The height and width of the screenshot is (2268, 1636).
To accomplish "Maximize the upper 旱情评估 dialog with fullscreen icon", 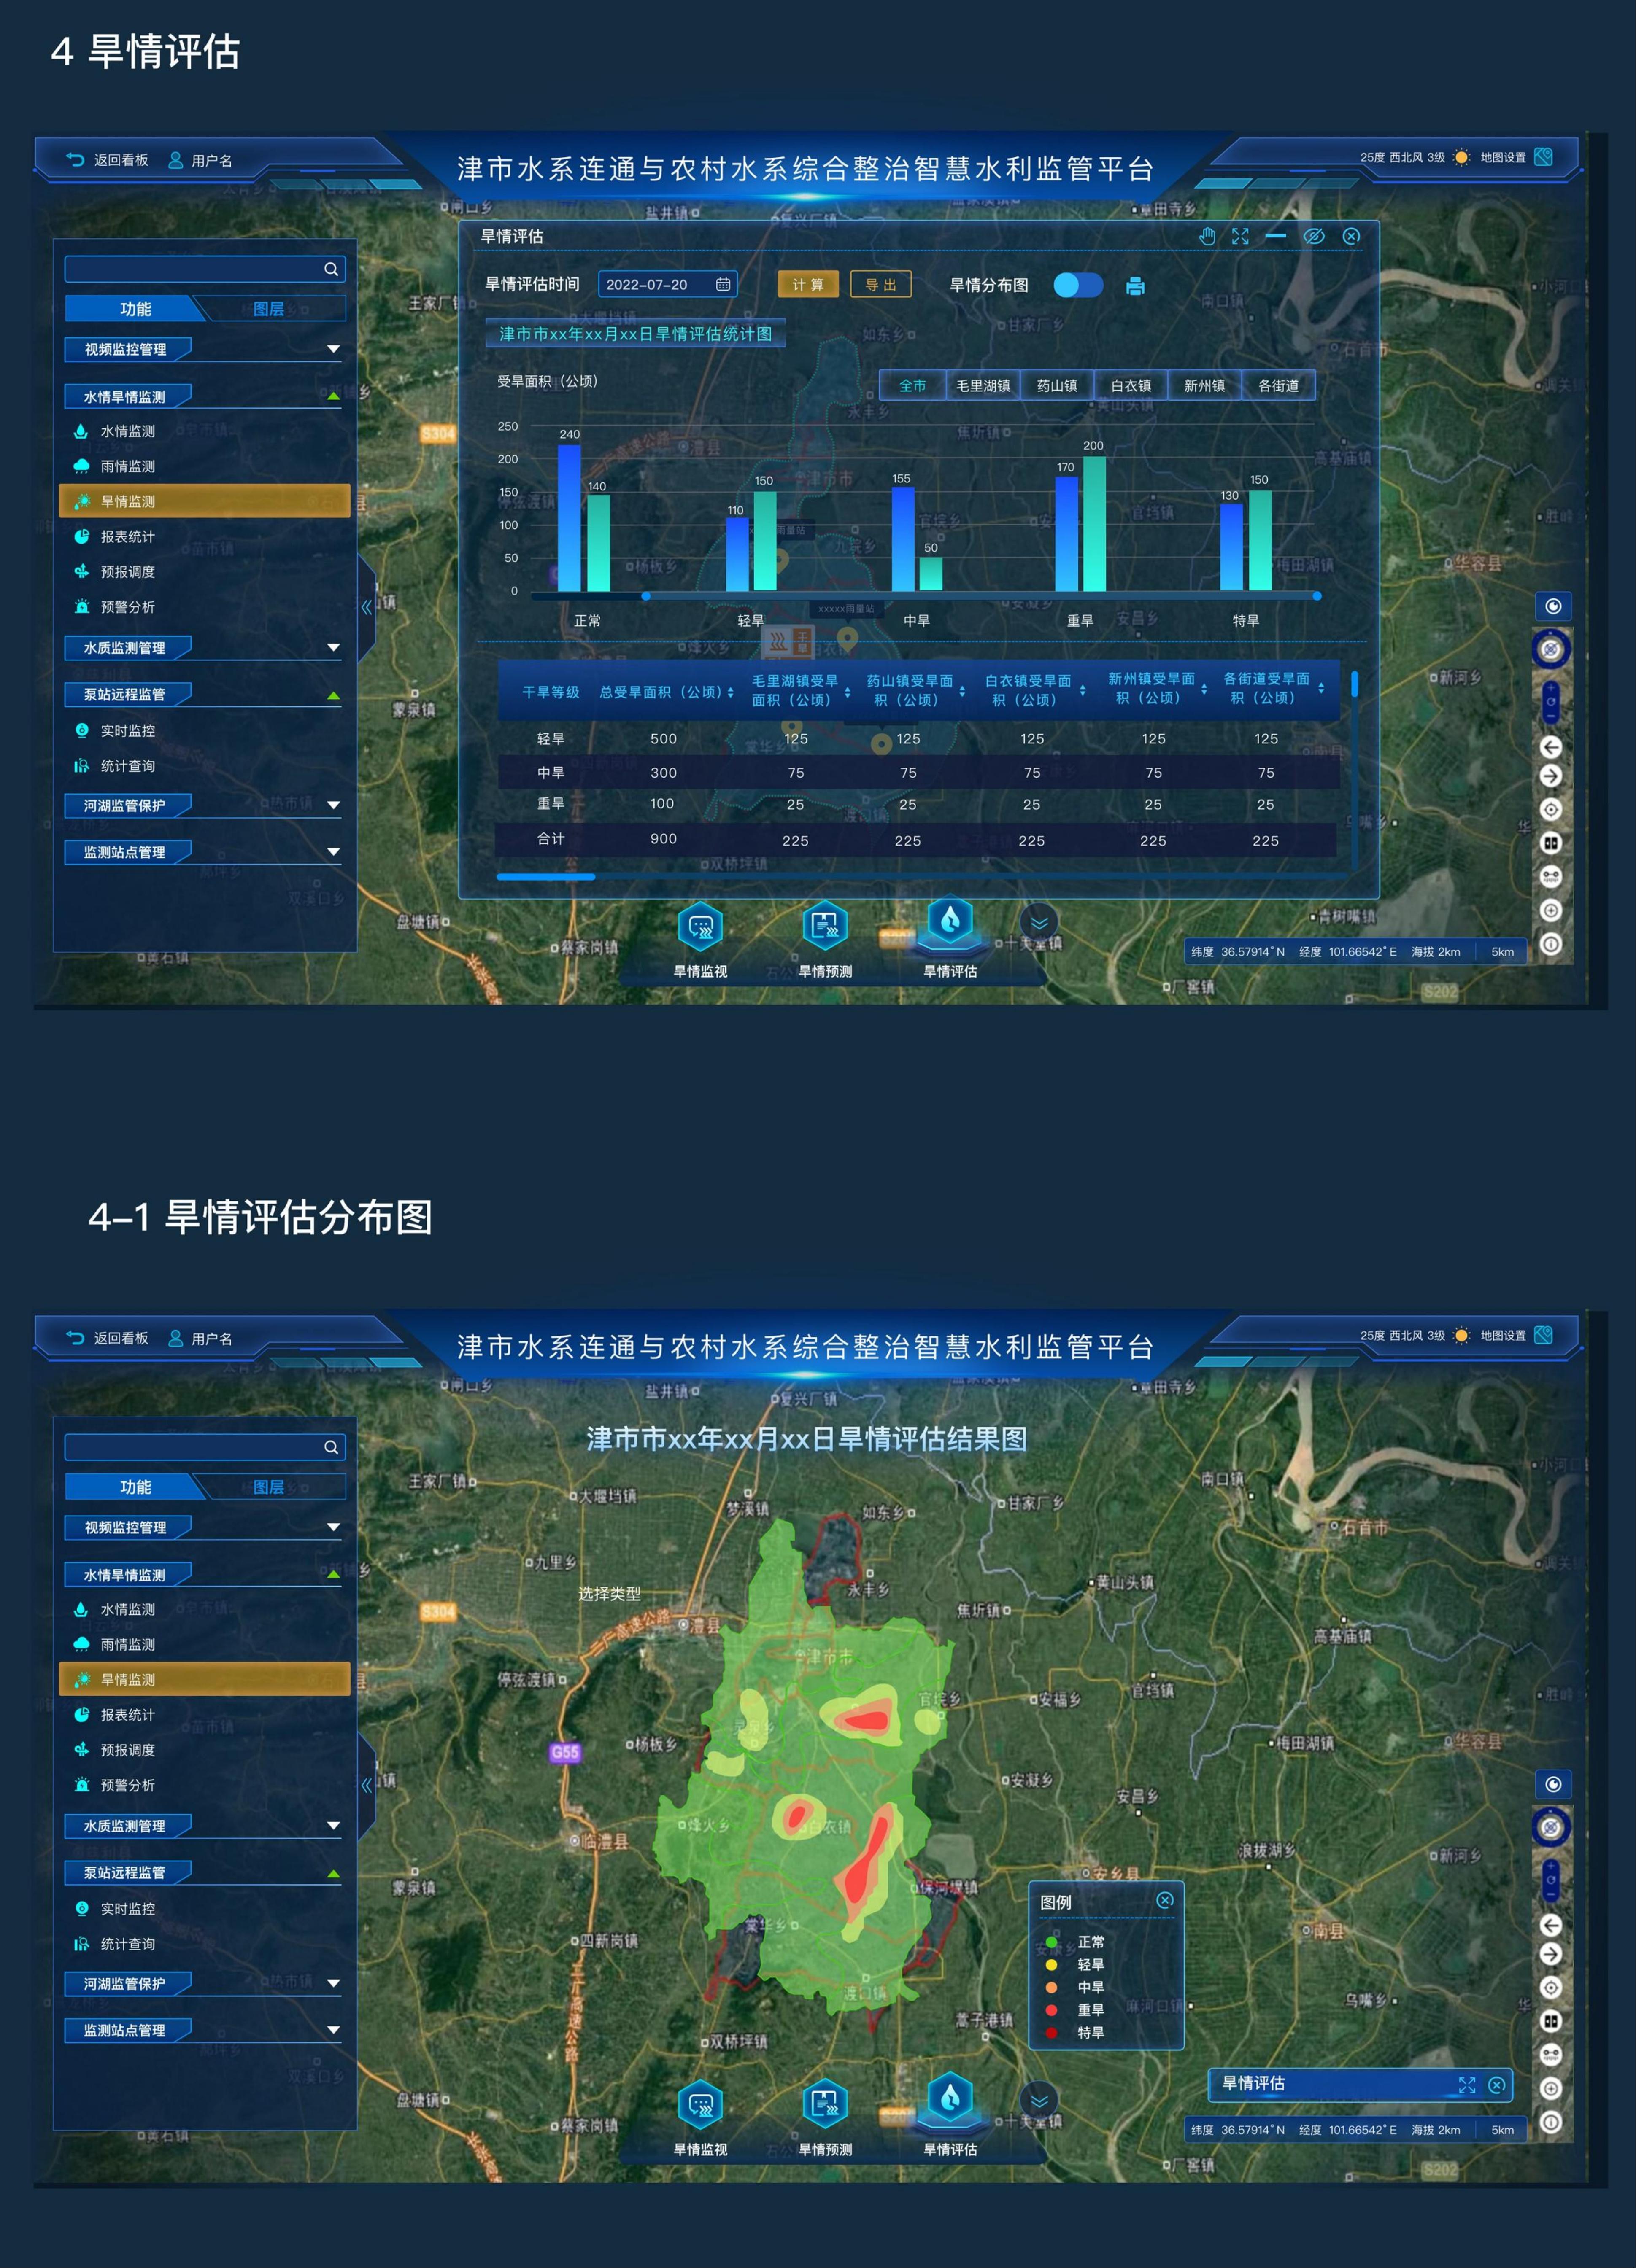I will [1240, 236].
